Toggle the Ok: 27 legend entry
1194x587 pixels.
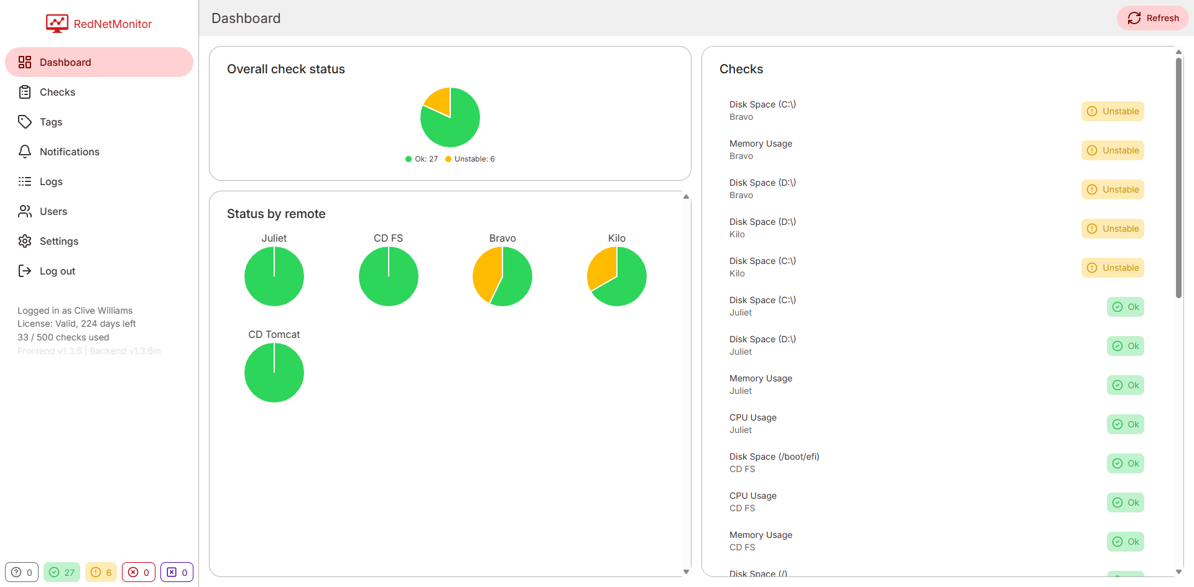click(x=422, y=159)
